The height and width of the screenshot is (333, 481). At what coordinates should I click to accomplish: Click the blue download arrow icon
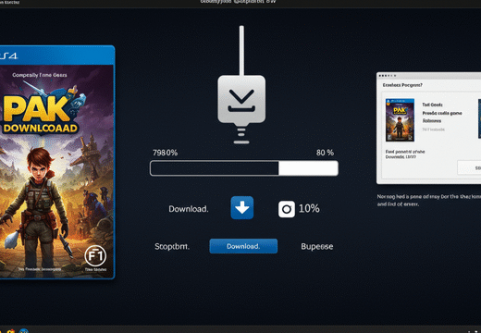(242, 208)
